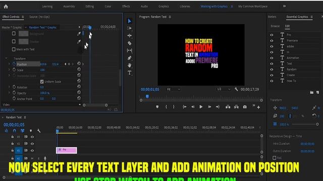The image size is (323, 181).
Task: Toggle linked selection in timeline
Action: [22, 131]
